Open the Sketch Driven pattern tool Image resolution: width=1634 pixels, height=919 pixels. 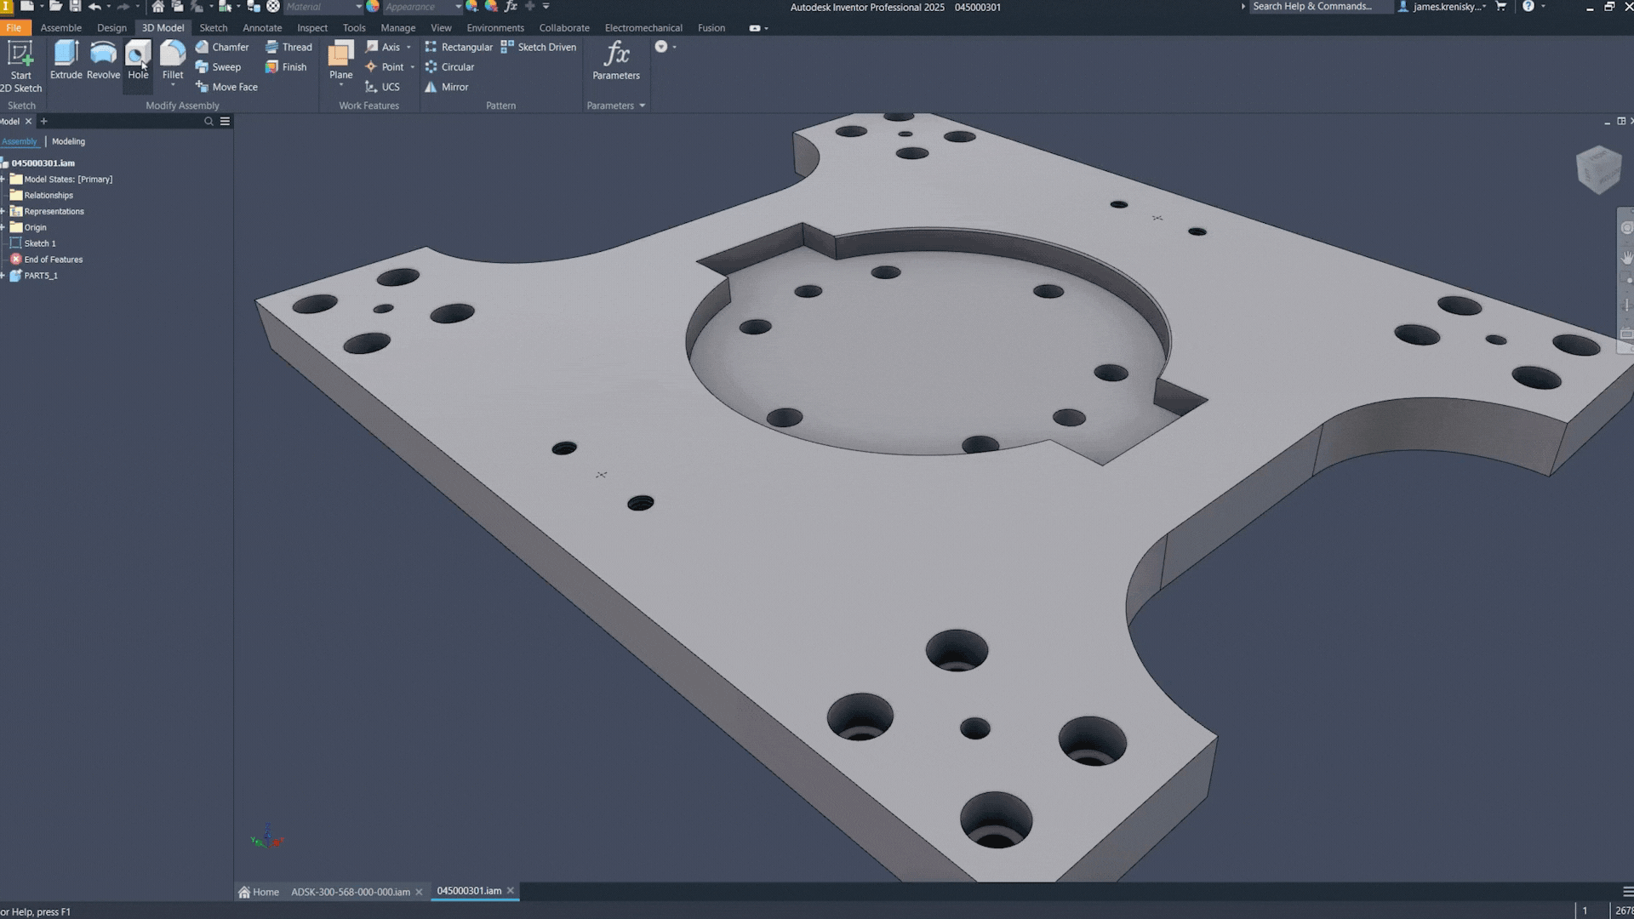pos(539,47)
